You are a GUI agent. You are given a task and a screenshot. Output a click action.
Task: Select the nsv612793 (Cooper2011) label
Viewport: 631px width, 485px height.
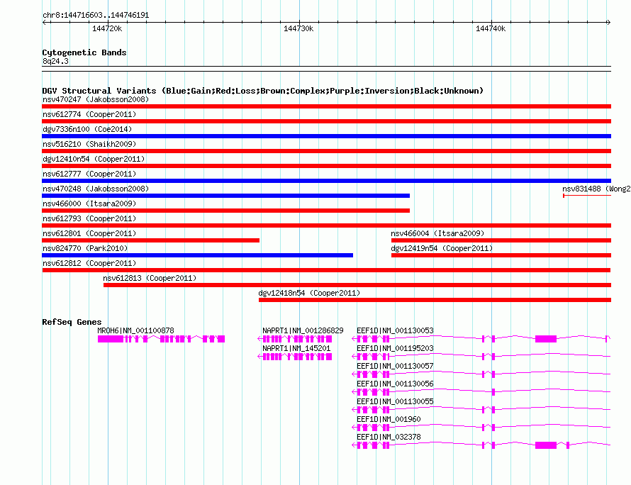click(x=89, y=218)
